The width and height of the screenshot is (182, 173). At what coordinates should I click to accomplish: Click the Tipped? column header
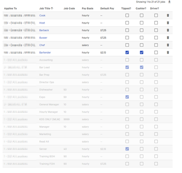click(126, 9)
